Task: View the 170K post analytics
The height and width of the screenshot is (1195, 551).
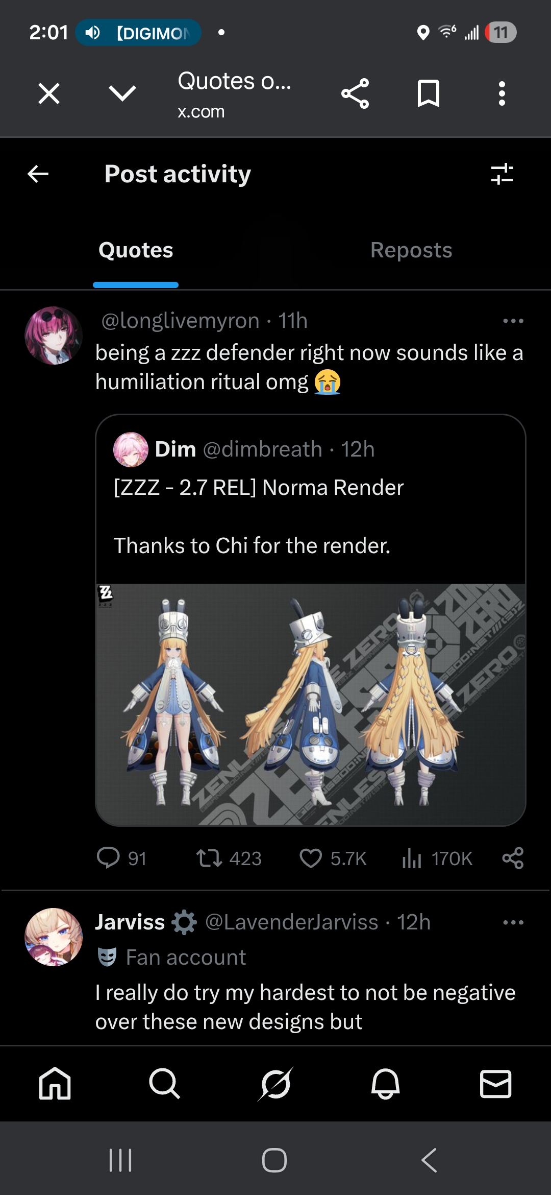Action: (437, 858)
